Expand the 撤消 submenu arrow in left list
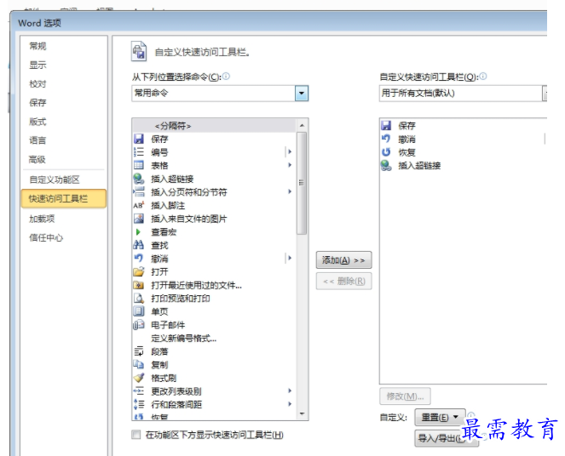 tap(289, 259)
